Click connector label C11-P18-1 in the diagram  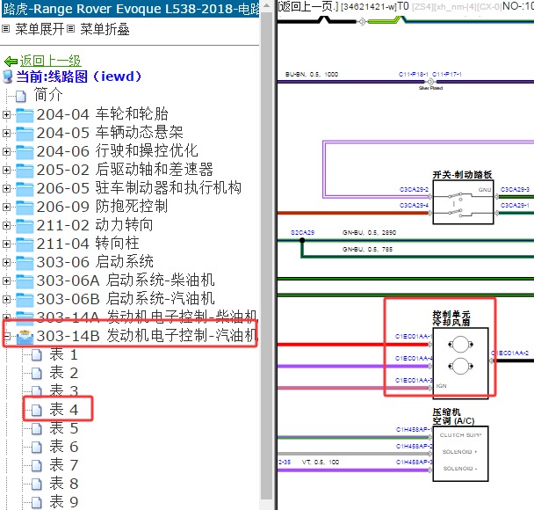[413, 75]
